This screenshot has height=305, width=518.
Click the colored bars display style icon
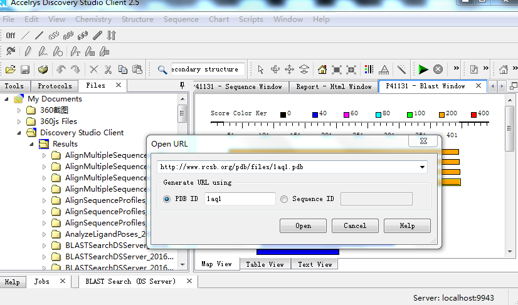[x=369, y=70]
